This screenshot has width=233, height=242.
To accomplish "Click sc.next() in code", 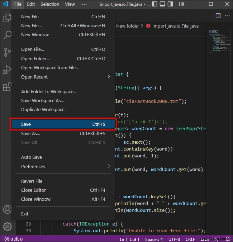I will 135,142.
